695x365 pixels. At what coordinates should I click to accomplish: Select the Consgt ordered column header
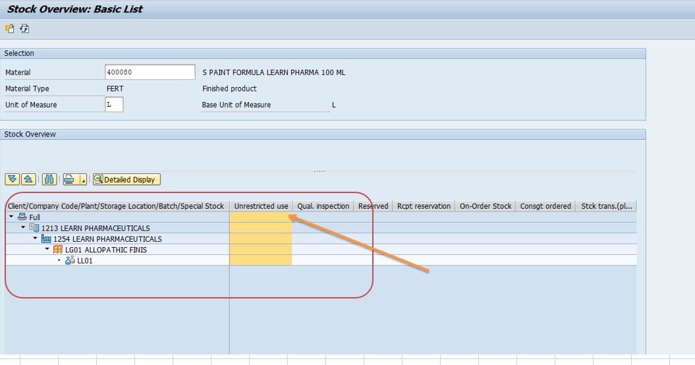(x=545, y=206)
